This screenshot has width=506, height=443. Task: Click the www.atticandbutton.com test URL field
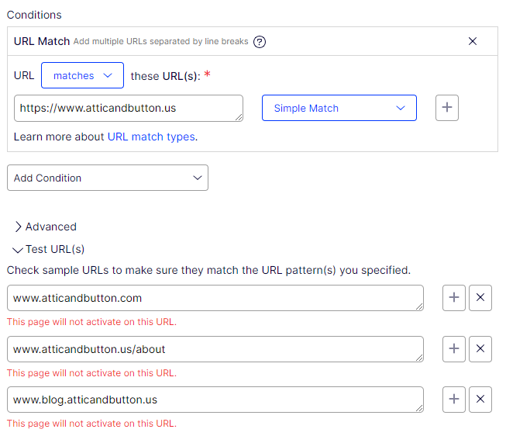point(215,298)
